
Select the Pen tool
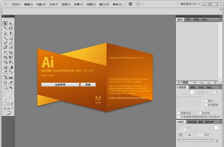click(5, 33)
